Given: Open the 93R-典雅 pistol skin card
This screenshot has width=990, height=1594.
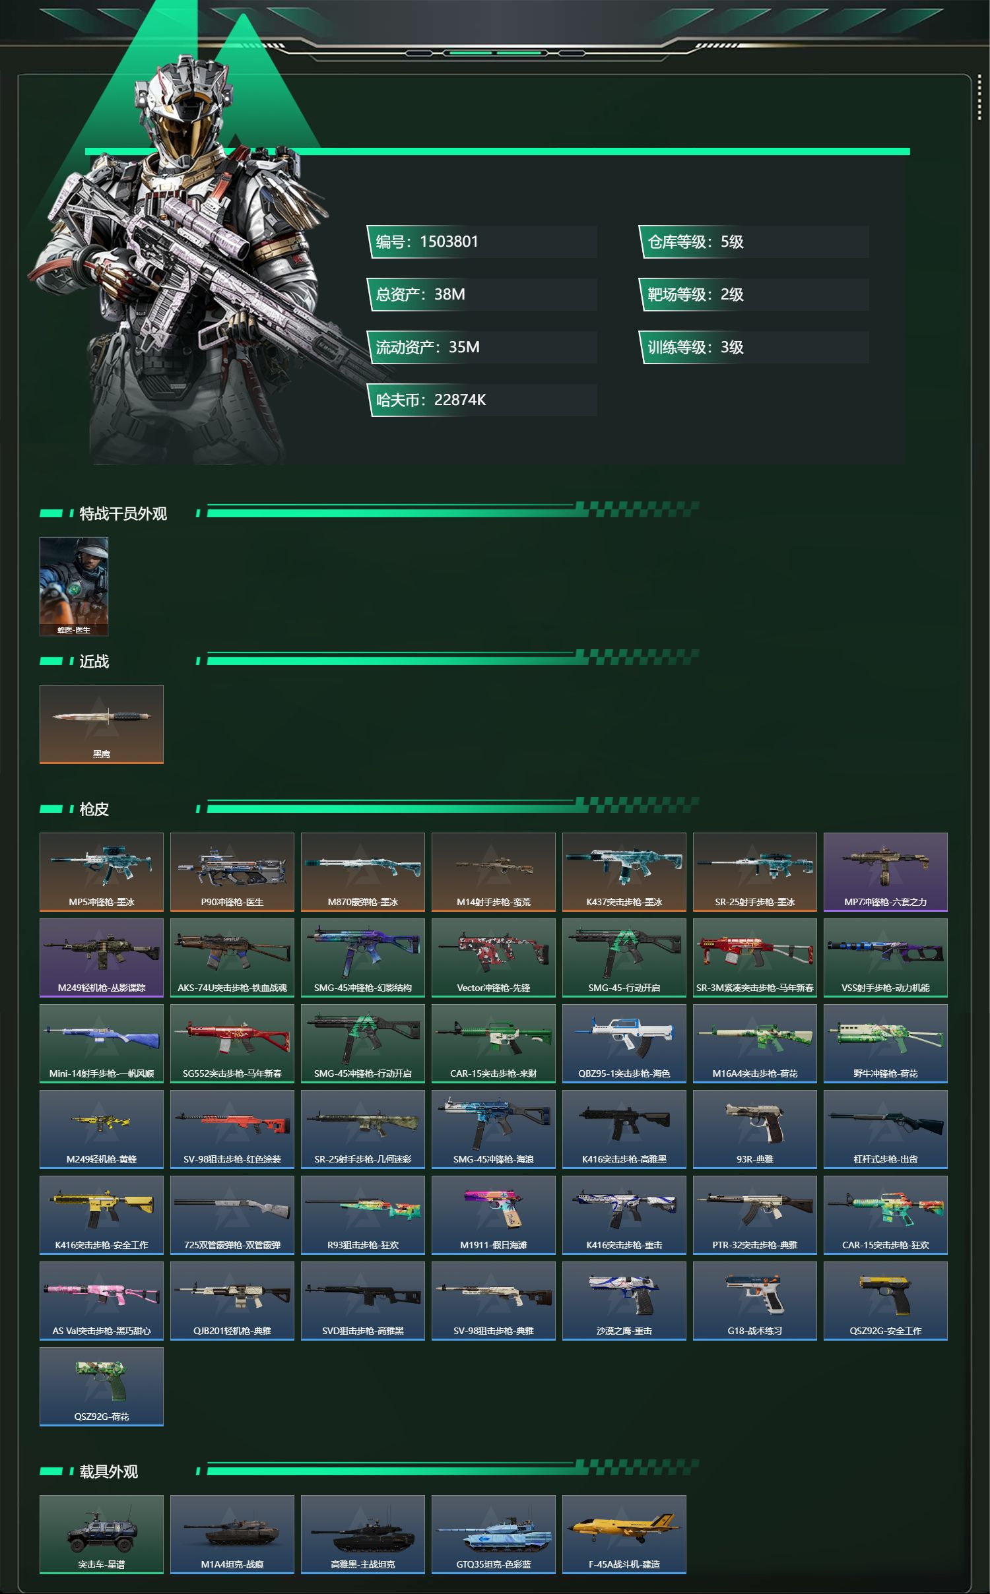Looking at the screenshot, I should point(755,1129).
